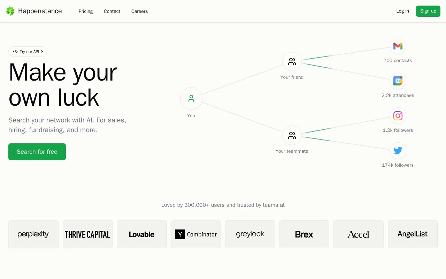
Task: Click the 'You' label under the node
Action: pos(191,116)
